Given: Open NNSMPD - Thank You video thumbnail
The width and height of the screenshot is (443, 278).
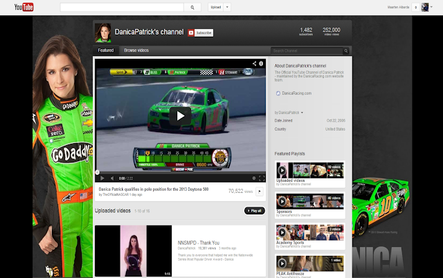Looking at the screenshot, I should pos(134,251).
